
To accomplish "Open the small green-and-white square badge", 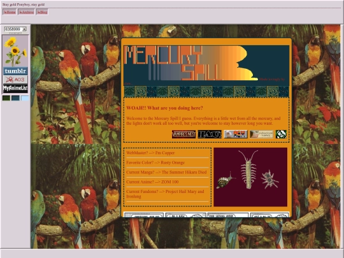I will coord(281,134).
